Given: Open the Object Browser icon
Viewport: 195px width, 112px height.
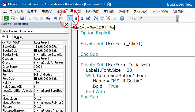Looking at the screenshot, I should pyautogui.click(x=108, y=18).
